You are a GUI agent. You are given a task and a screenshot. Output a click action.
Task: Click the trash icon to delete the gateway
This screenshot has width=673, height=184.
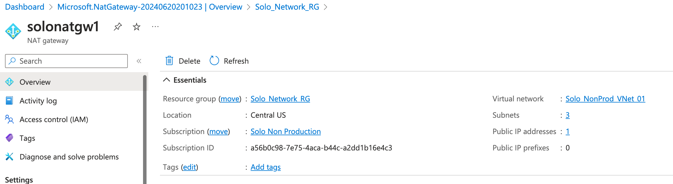(x=169, y=61)
